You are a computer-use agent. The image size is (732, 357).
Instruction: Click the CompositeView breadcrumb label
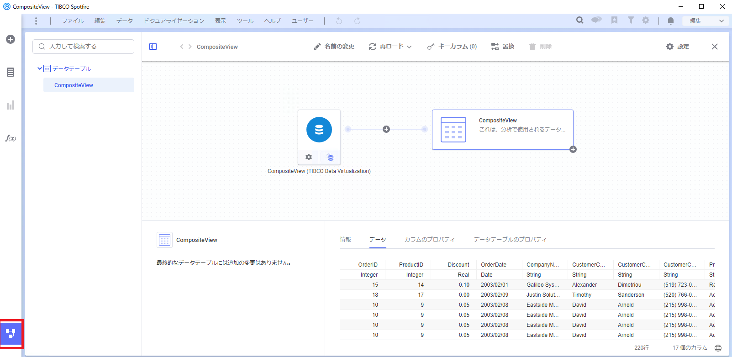point(217,47)
